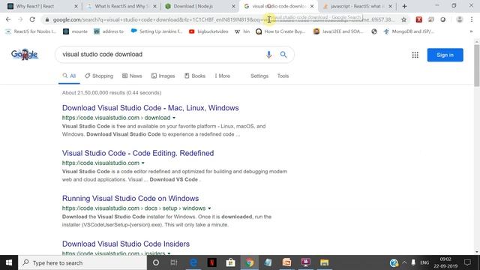Click the page vertical scrollbar thumb
Screen dimensions: 480x270
point(477,65)
